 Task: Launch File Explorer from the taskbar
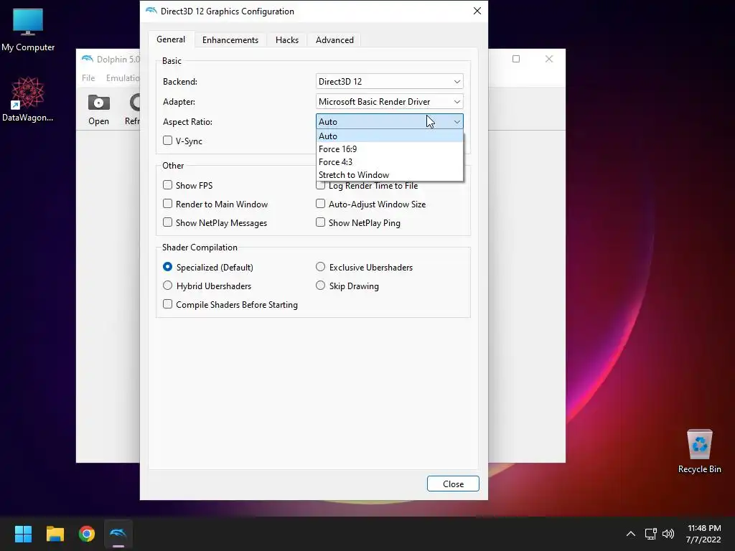click(55, 534)
